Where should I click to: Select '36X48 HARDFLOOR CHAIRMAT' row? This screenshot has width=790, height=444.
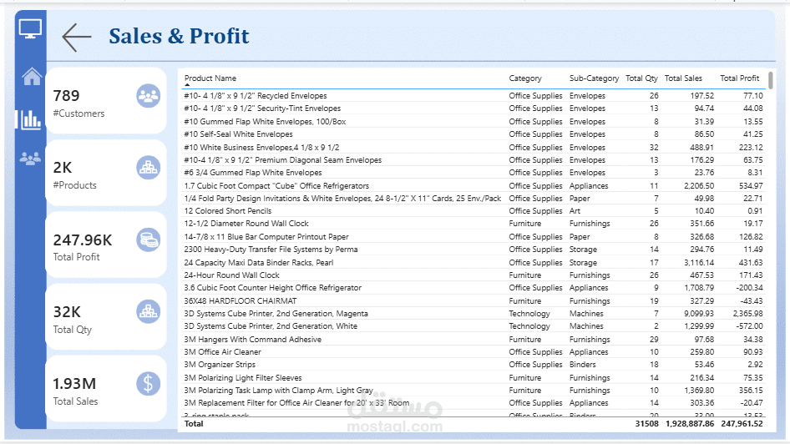tap(473, 300)
